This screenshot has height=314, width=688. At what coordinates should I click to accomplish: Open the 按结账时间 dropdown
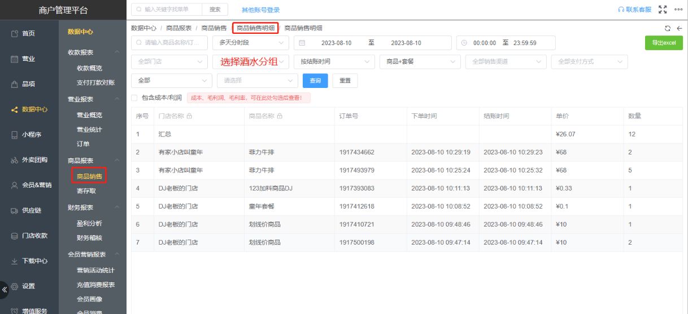[x=334, y=61]
